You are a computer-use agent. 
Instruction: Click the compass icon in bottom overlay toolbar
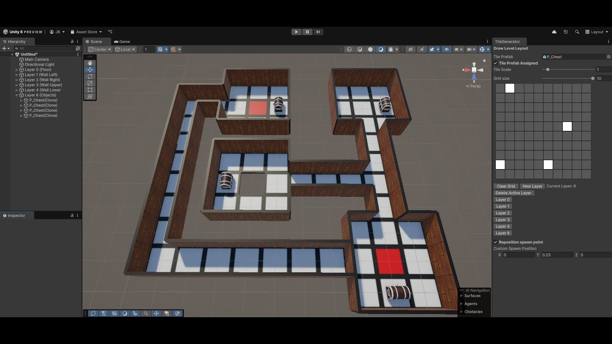tap(177, 313)
